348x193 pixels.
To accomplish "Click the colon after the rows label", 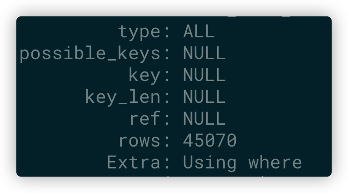I will tap(167, 142).
